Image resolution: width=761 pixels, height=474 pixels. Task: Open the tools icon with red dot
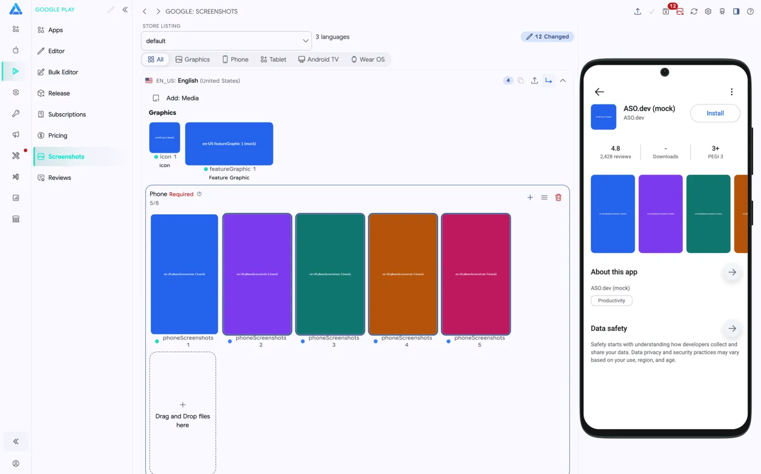[16, 156]
